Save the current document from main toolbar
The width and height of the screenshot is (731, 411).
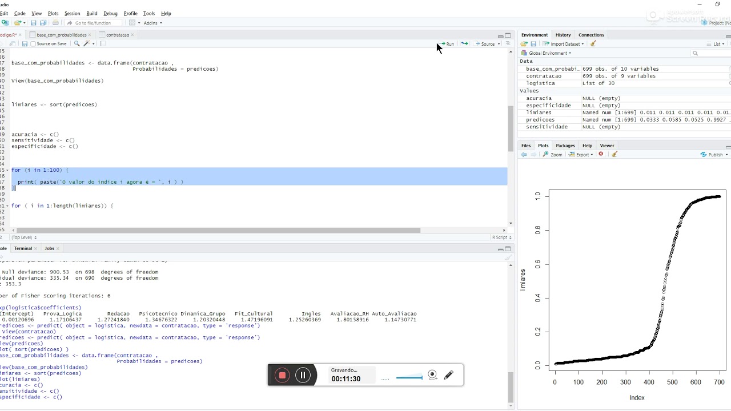point(33,23)
